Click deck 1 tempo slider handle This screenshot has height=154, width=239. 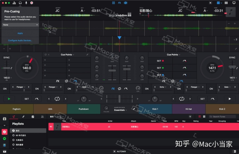click(x=7, y=68)
